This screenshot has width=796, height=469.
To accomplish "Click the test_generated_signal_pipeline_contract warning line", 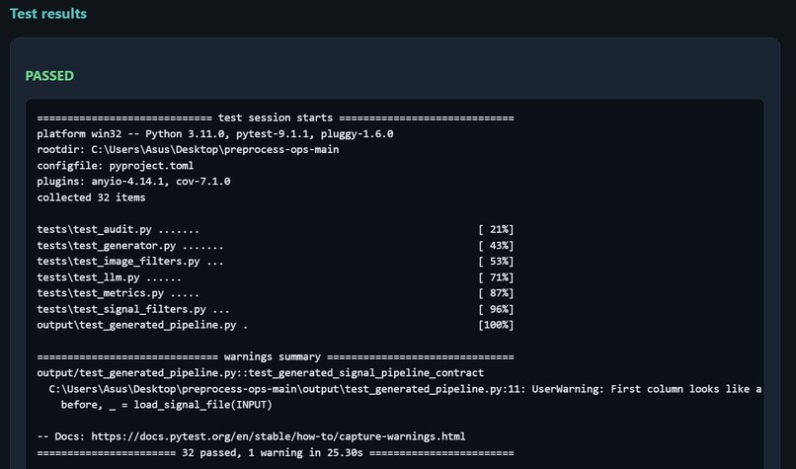I will (261, 373).
